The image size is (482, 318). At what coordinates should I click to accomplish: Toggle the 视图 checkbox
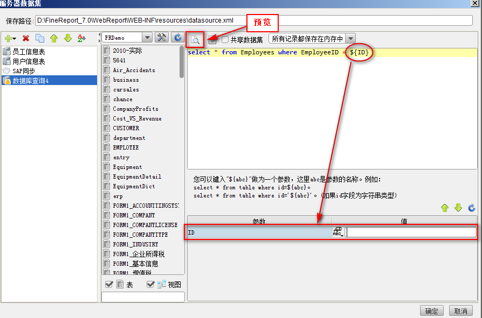[x=150, y=285]
